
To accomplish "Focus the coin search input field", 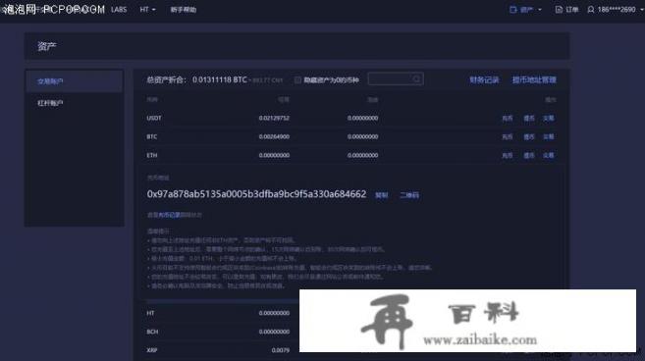I will (x=396, y=78).
